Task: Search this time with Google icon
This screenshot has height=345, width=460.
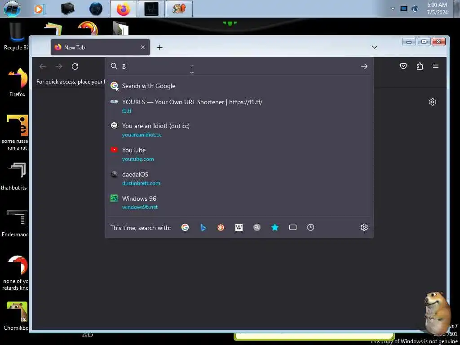Action: coord(185,227)
